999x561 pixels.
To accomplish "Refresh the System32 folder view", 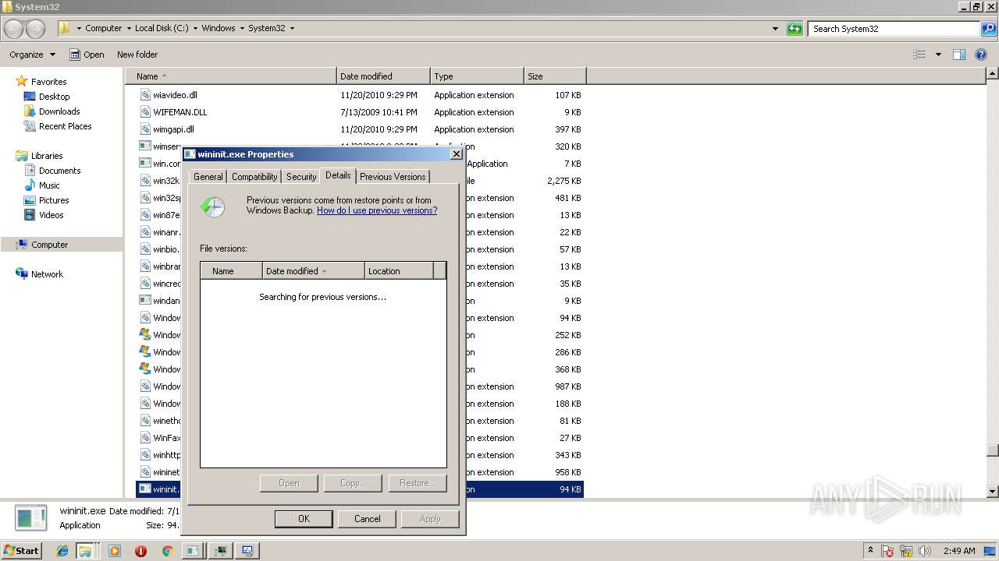I will [x=795, y=29].
